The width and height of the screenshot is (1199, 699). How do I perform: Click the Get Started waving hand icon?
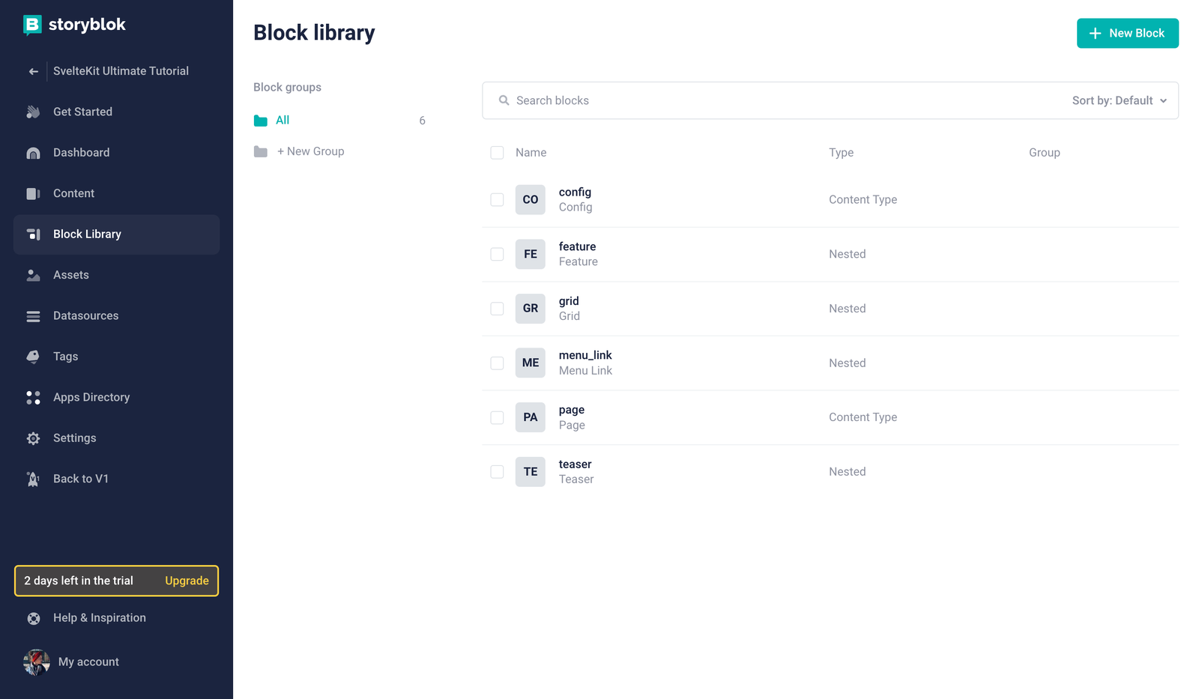pos(33,112)
